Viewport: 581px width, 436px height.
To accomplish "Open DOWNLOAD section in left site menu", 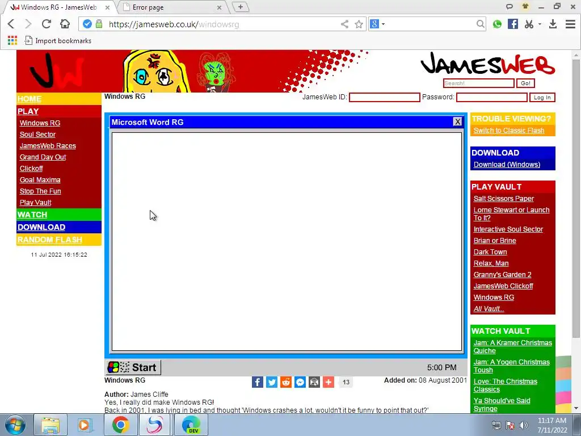I will point(41,227).
